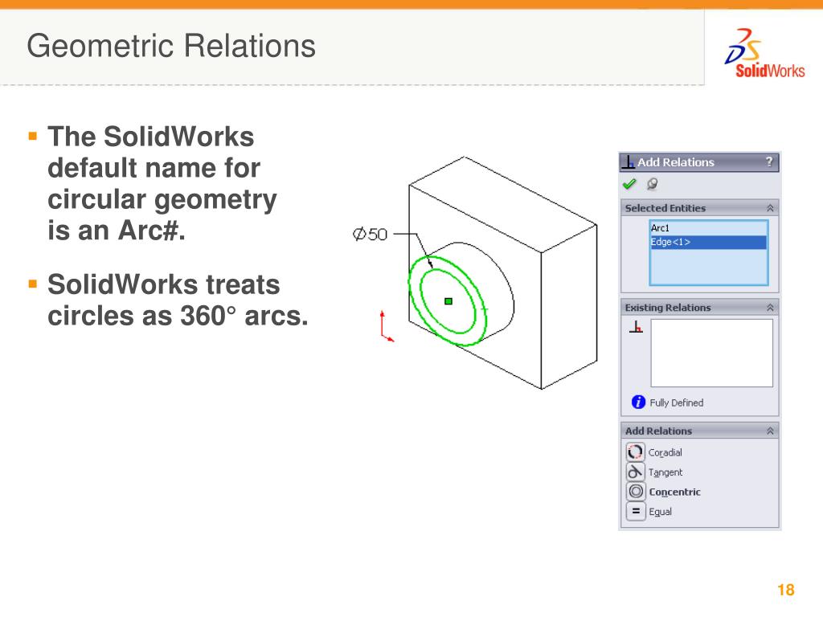Click the Concentric relation icon

coord(635,492)
